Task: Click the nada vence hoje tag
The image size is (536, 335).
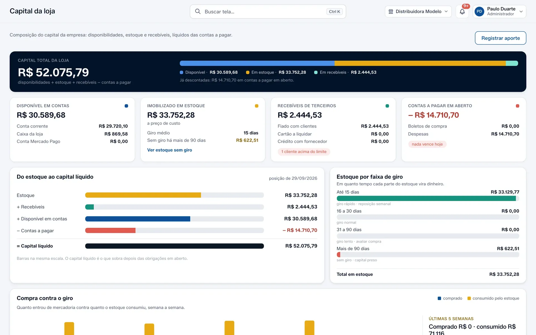Action: click(427, 144)
